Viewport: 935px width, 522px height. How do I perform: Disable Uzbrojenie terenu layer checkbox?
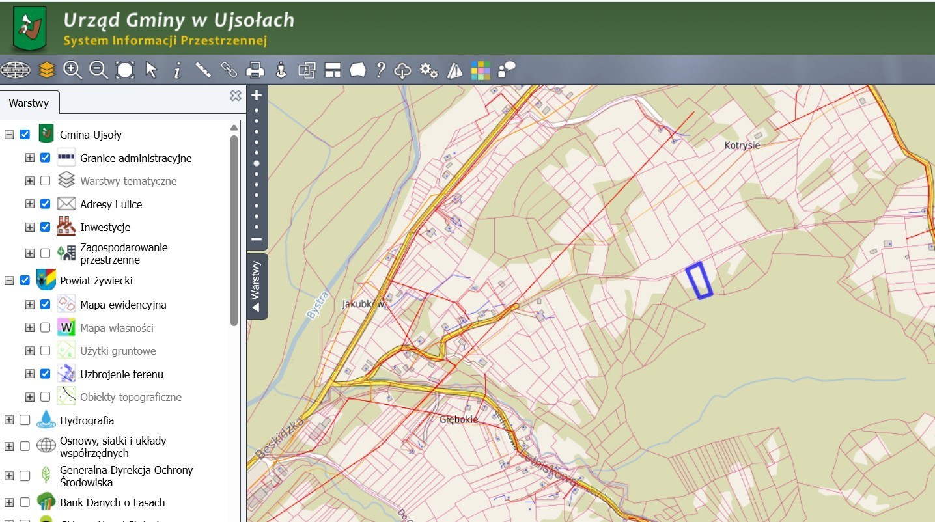(45, 374)
